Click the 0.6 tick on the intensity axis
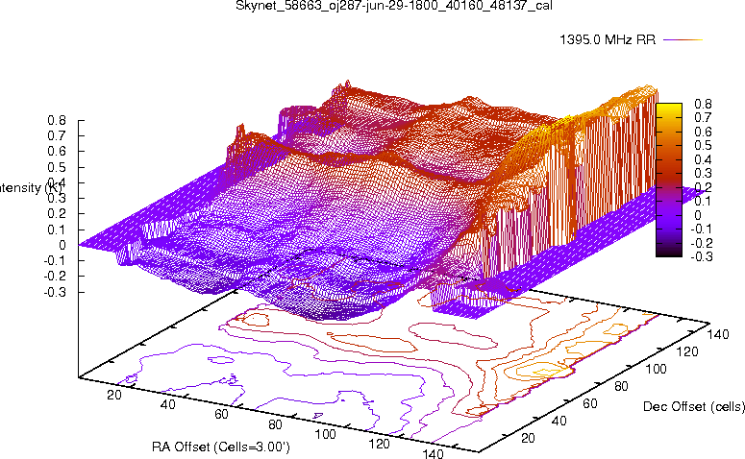Viewport: 745px width, 459px height. (57, 152)
